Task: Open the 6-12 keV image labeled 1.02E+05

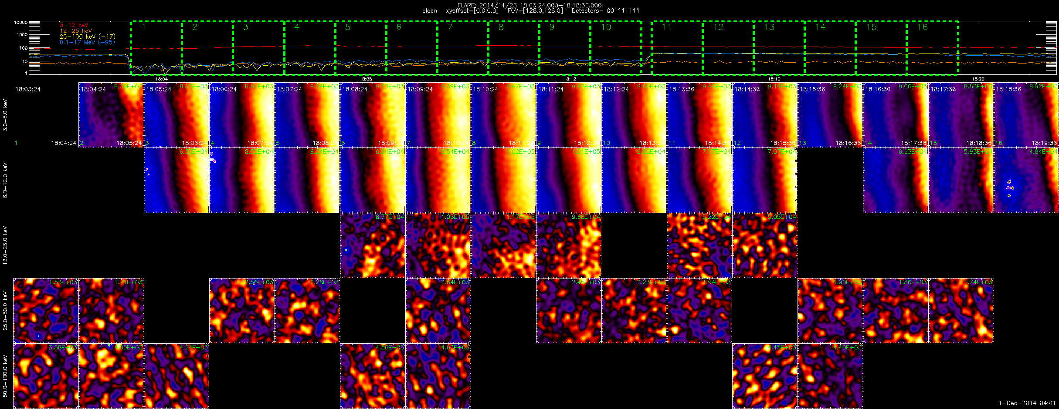Action: click(503, 180)
